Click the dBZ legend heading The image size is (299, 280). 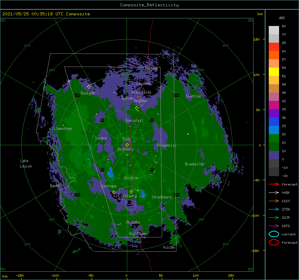(x=282, y=18)
